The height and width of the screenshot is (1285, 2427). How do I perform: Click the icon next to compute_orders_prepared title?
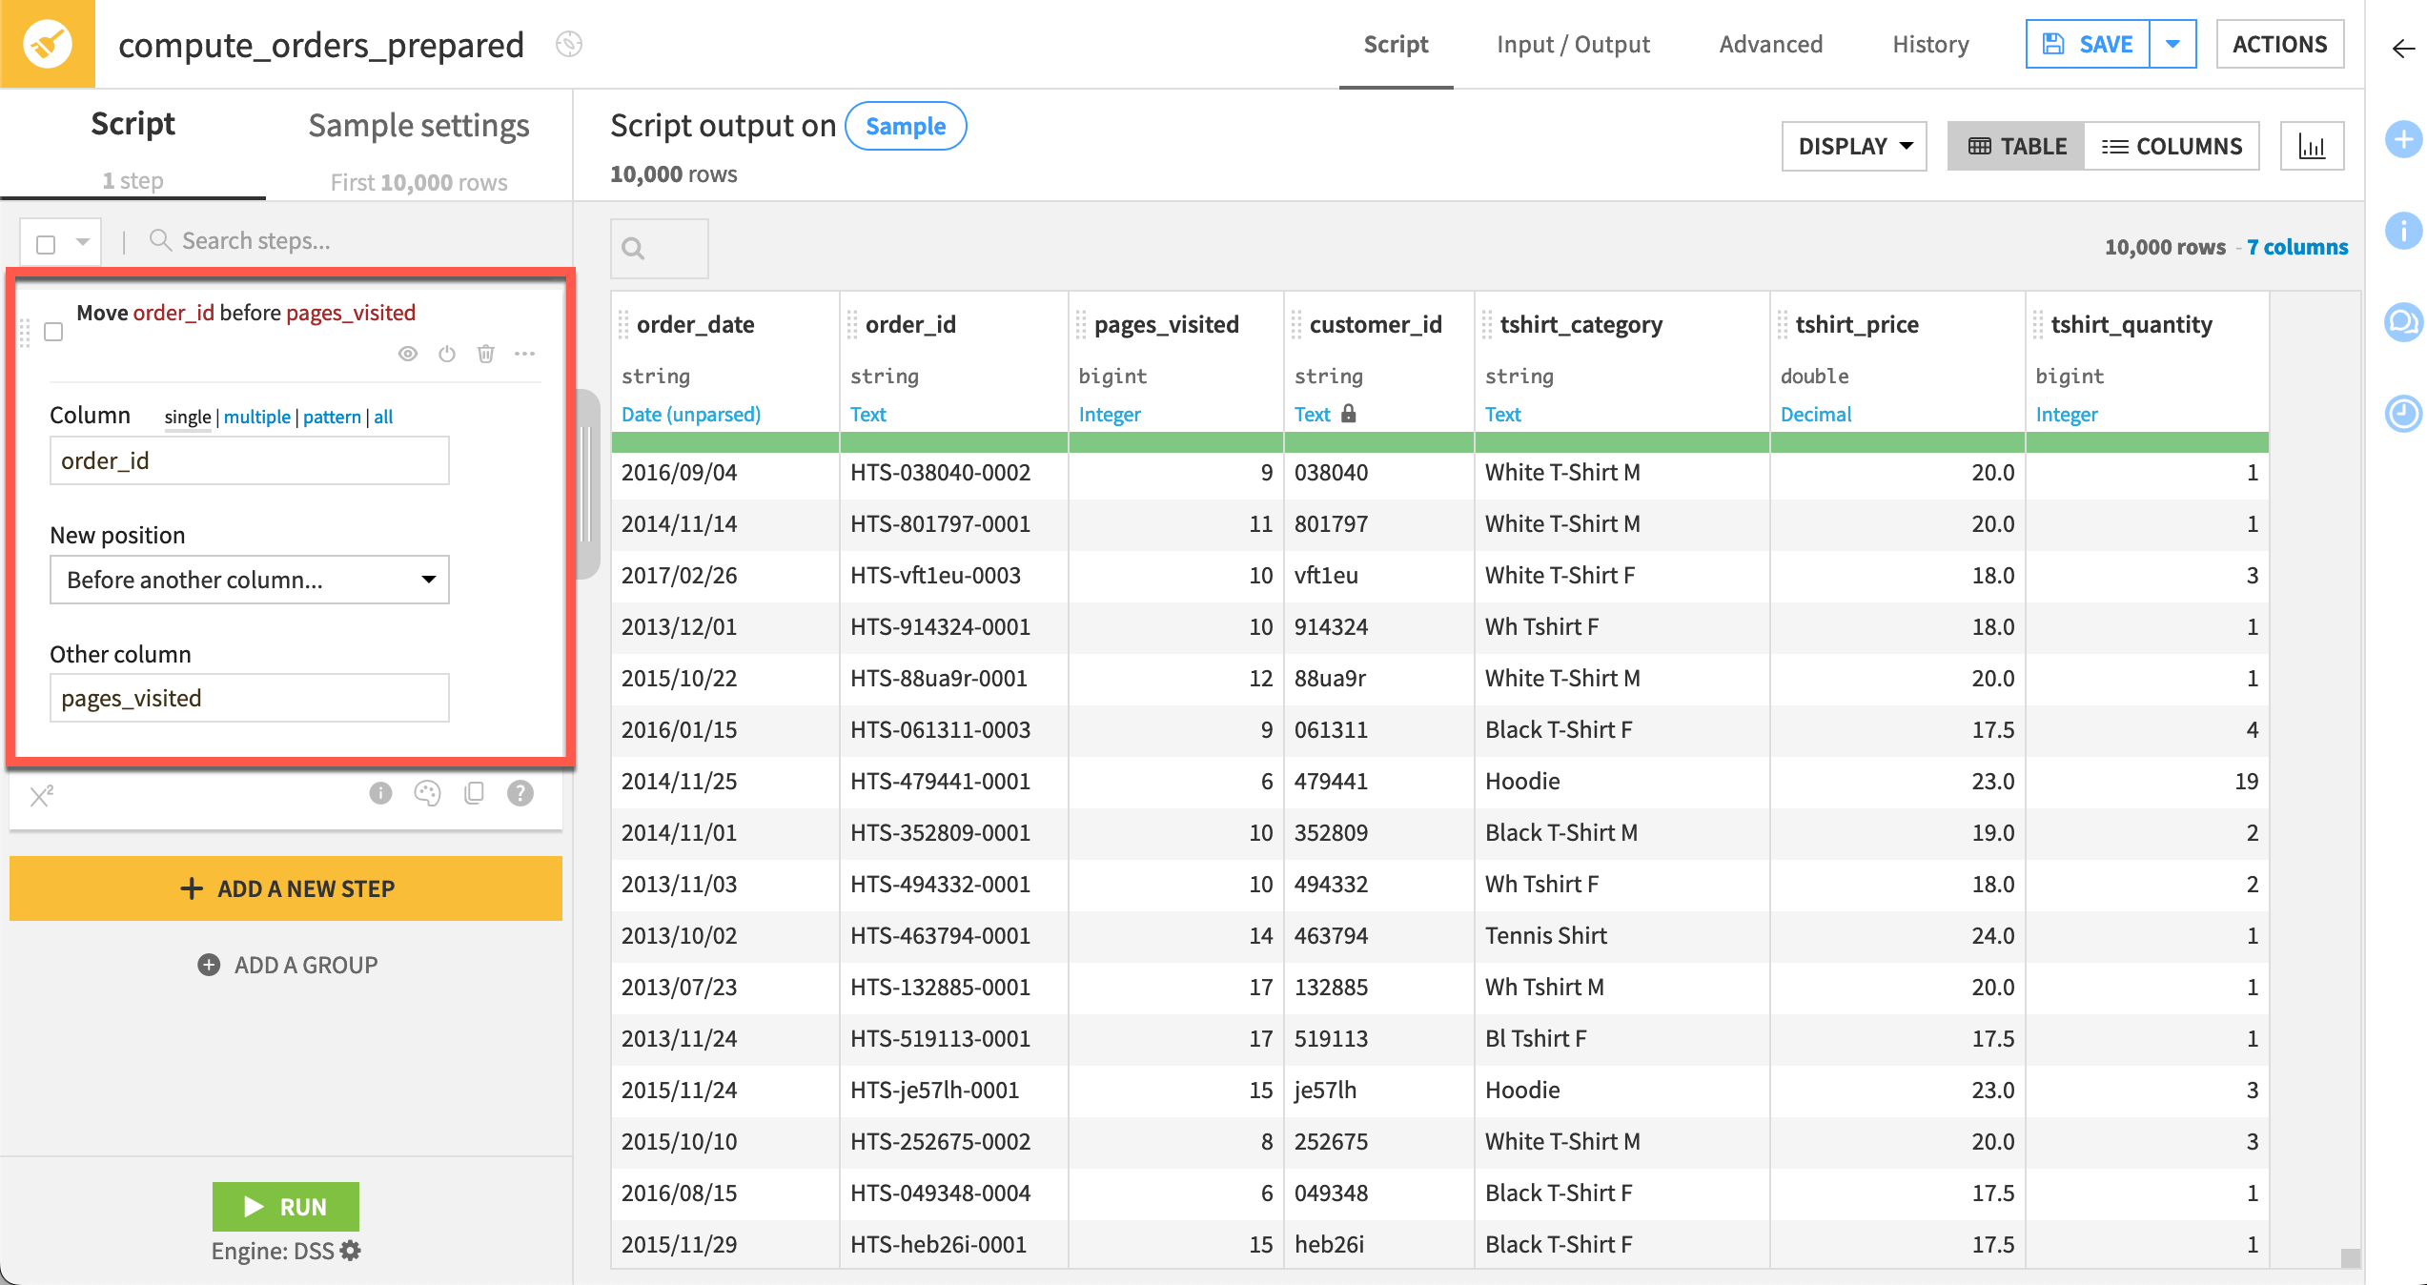pyautogui.click(x=569, y=44)
